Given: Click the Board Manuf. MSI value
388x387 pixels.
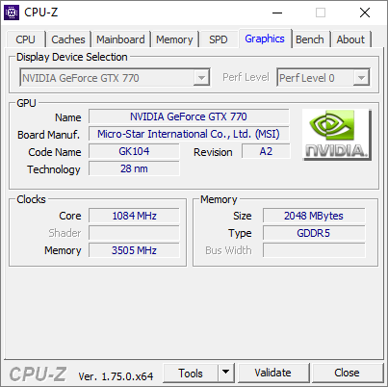Looking at the screenshot, I should [x=189, y=134].
